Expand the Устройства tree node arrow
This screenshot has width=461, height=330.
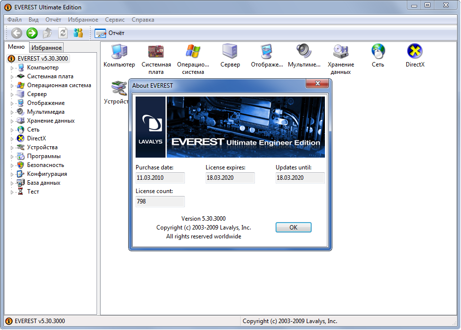point(12,148)
